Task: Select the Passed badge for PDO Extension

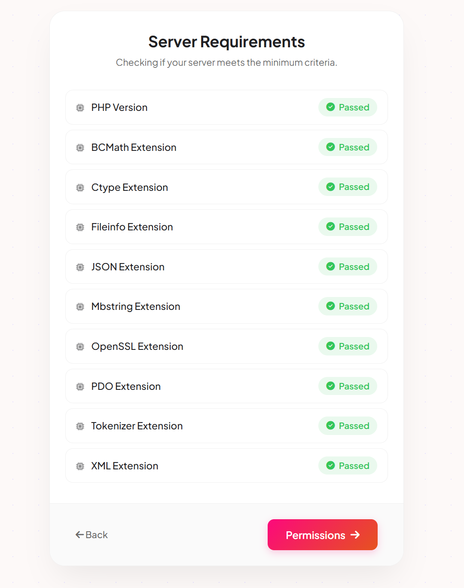Action: pyautogui.click(x=348, y=386)
